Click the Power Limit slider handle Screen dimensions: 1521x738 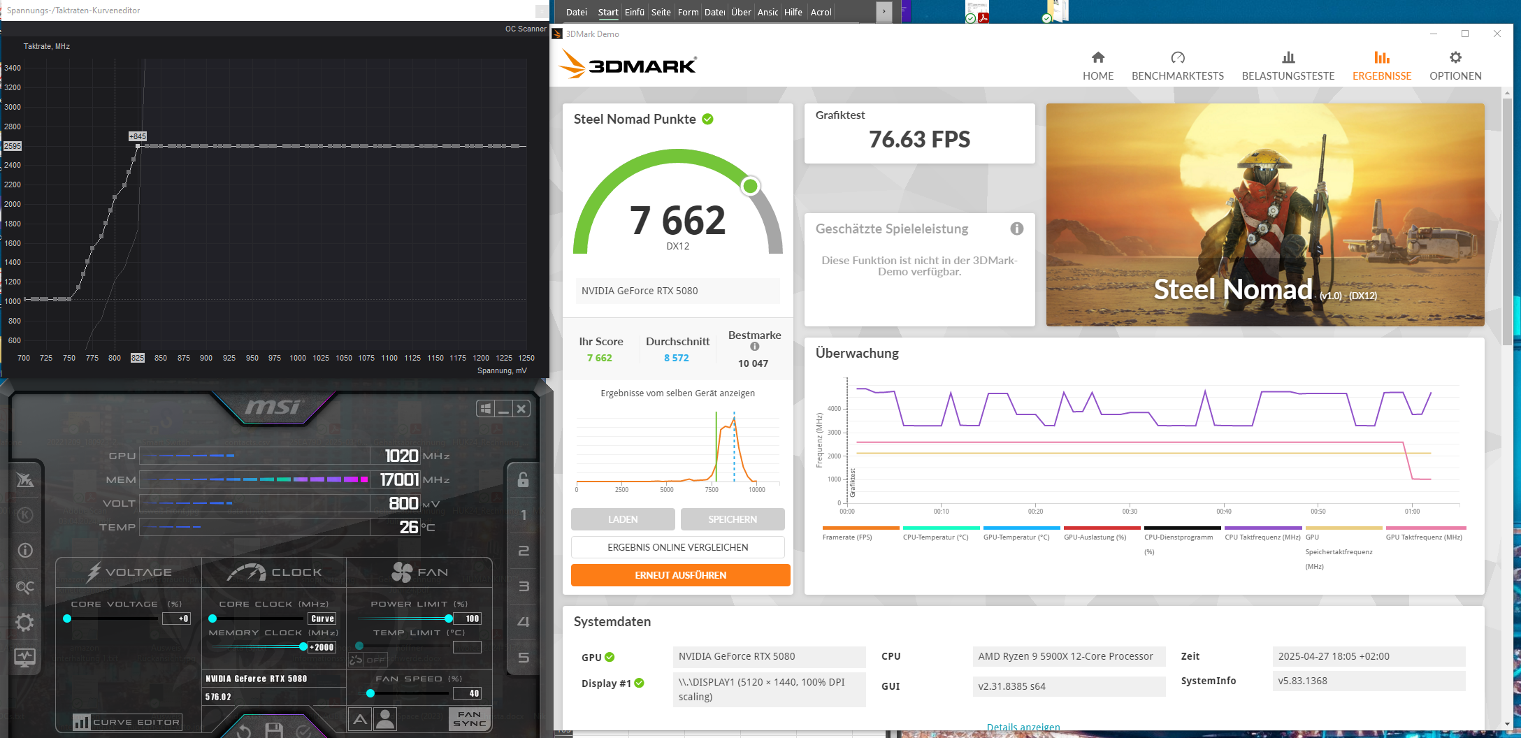(x=448, y=618)
